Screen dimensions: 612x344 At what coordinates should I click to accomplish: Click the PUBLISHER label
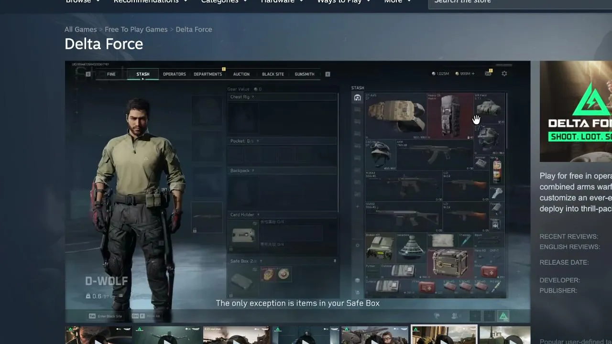[558, 290]
